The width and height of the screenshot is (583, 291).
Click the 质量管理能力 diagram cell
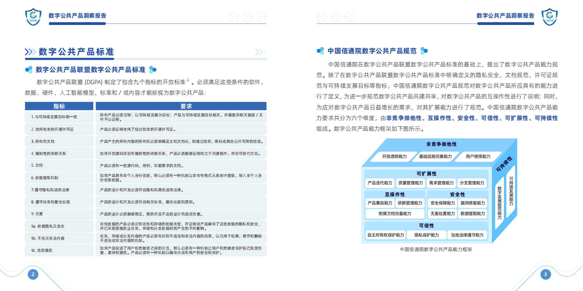coord(411,183)
